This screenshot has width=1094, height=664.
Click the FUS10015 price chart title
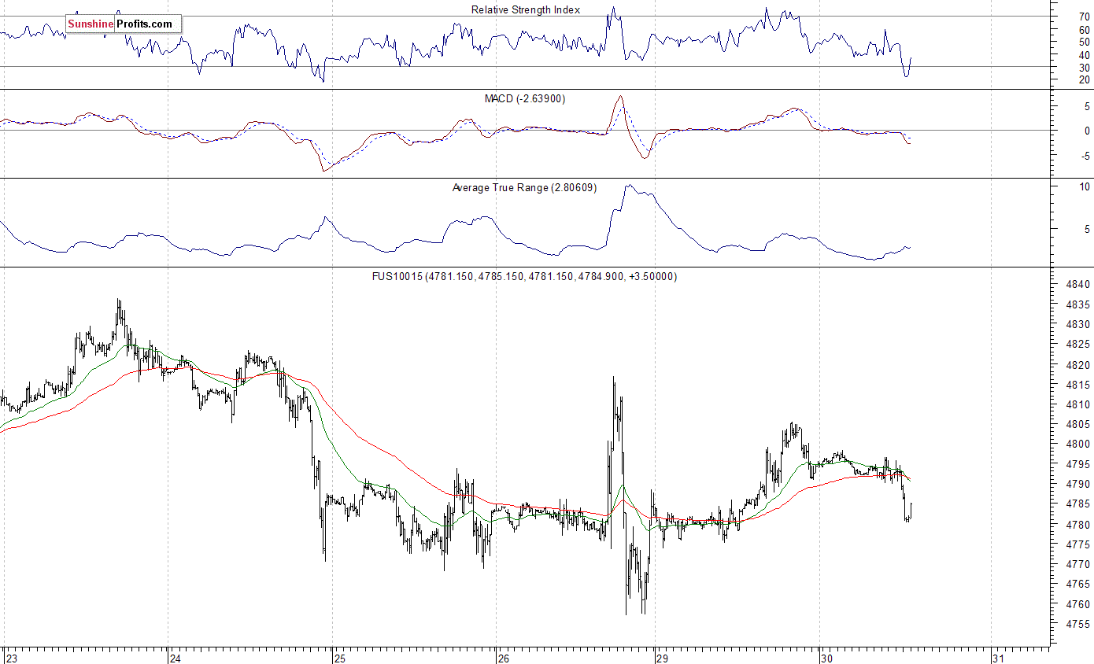(525, 276)
